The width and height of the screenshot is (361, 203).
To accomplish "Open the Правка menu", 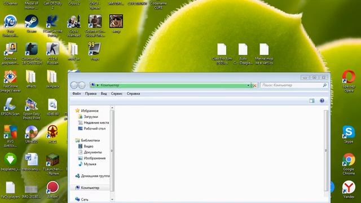I will tap(91, 94).
